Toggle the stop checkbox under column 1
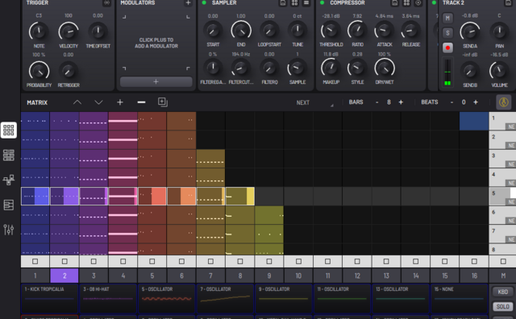Viewport: 516px width, 319px height. (35, 262)
